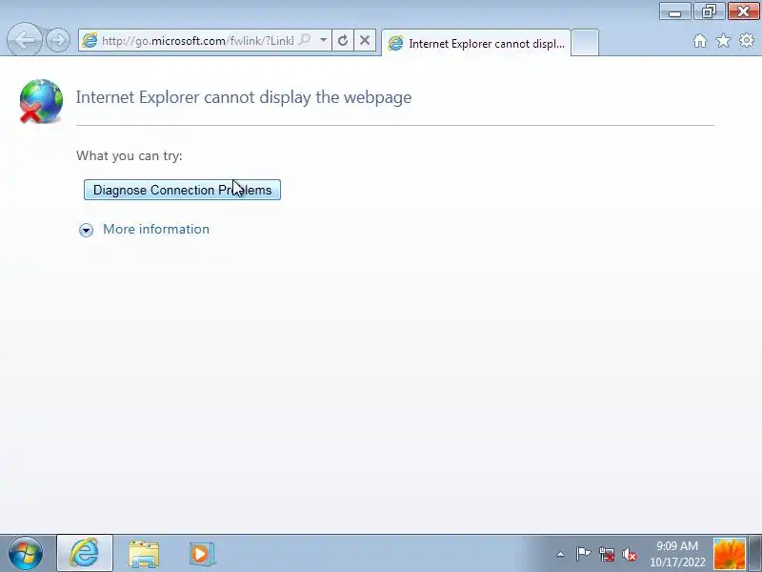Open the address bar autocomplete dropdown arrow
This screenshot has width=762, height=572.
(x=323, y=40)
